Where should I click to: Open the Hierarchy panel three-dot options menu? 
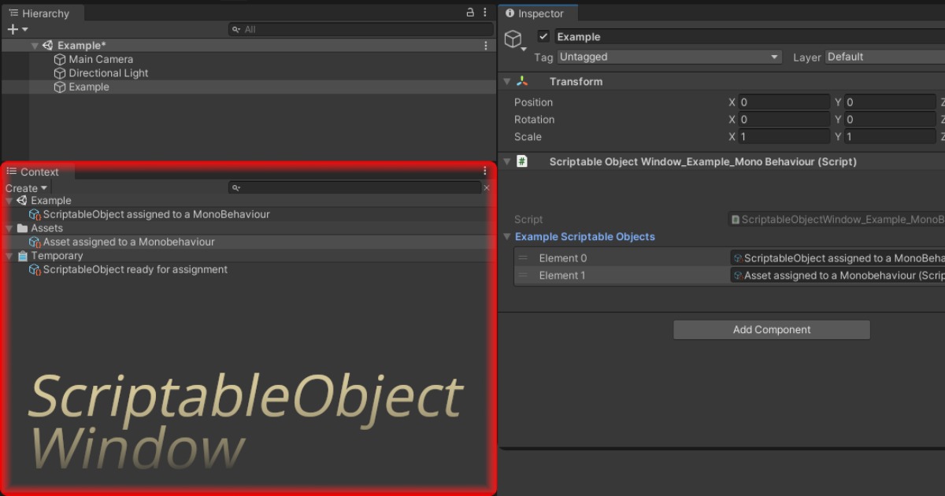[484, 13]
